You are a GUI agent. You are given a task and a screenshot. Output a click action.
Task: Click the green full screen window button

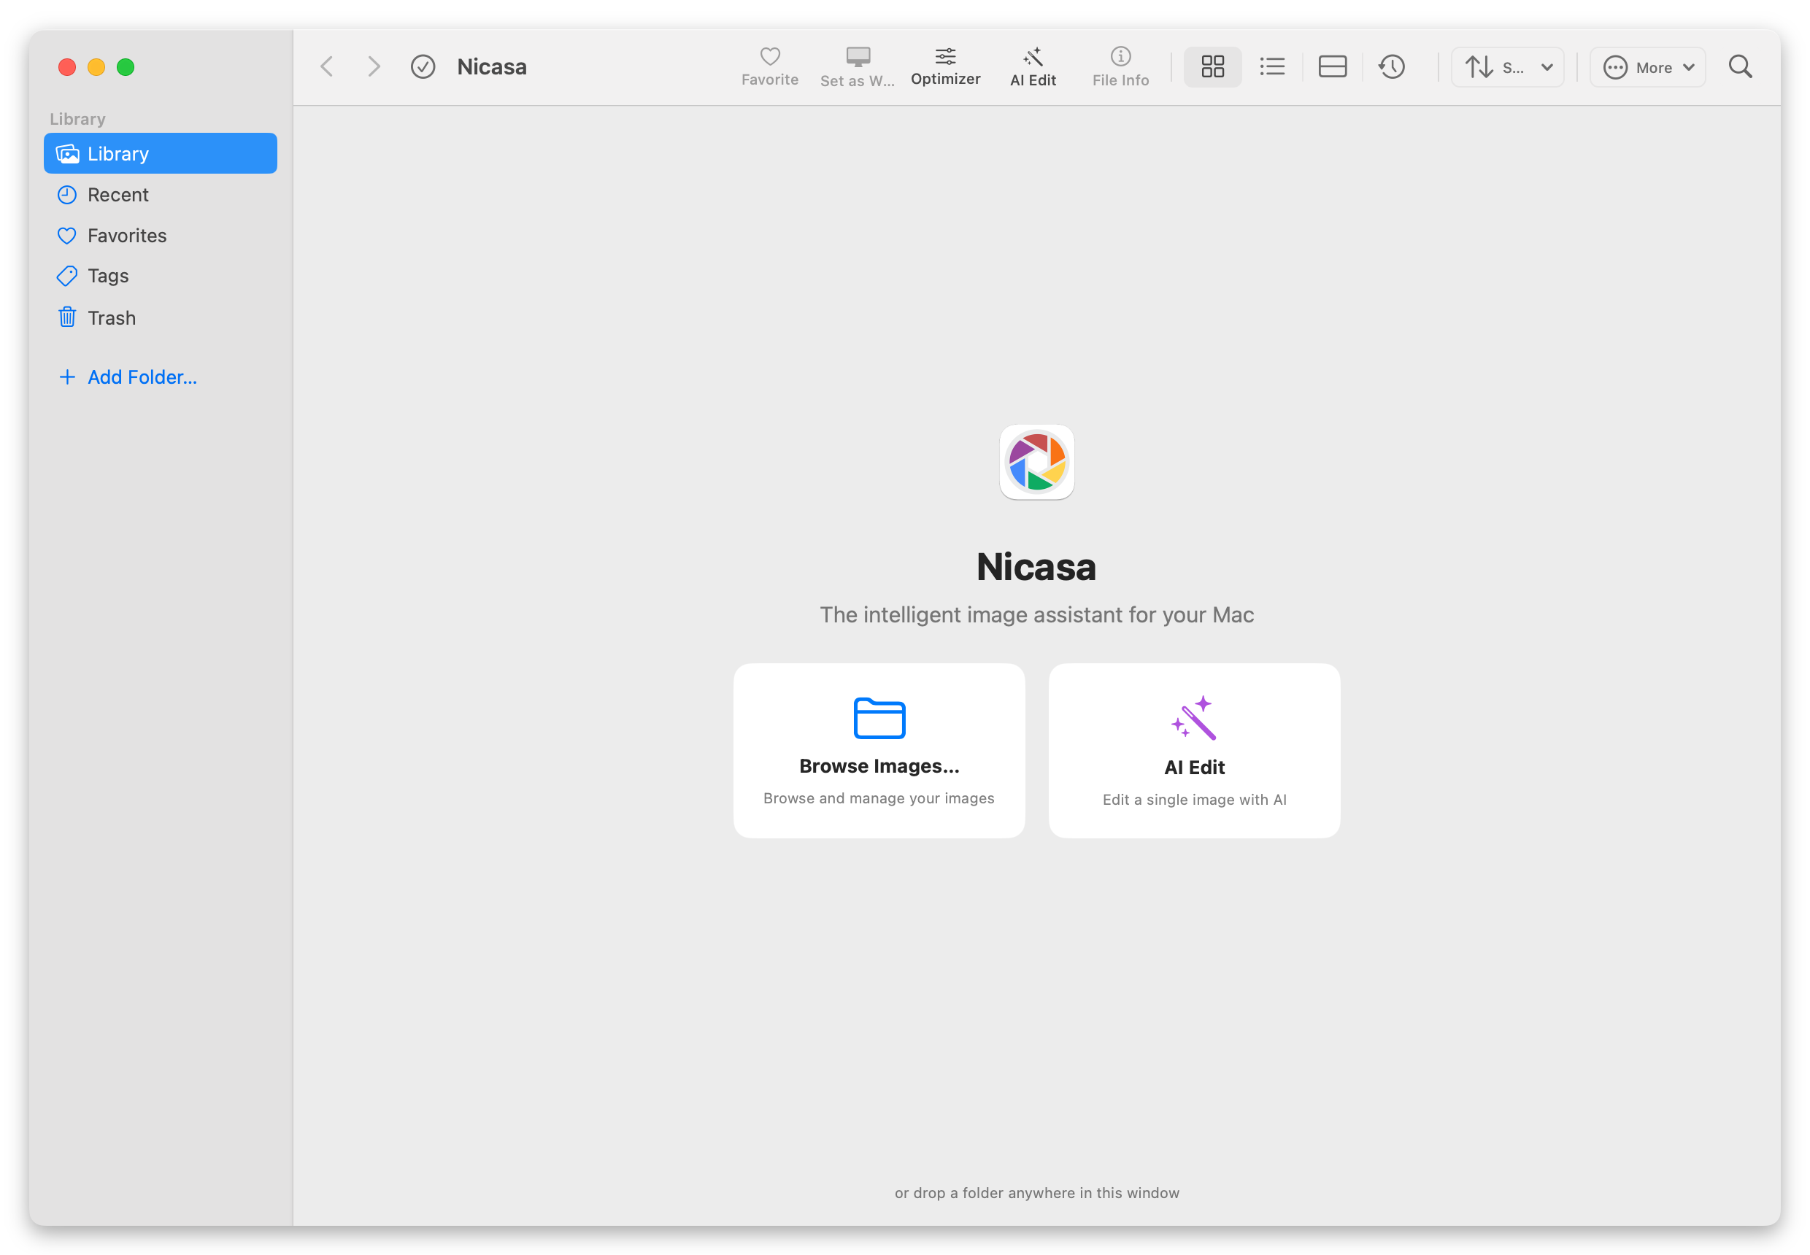(125, 68)
